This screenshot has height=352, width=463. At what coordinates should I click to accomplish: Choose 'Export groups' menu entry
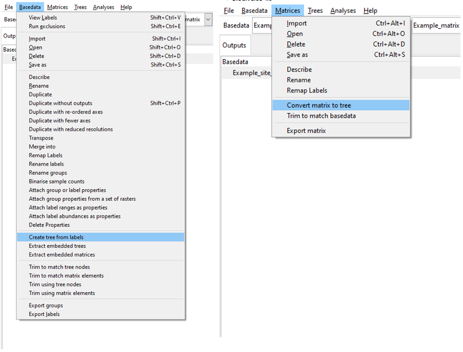[x=46, y=305]
